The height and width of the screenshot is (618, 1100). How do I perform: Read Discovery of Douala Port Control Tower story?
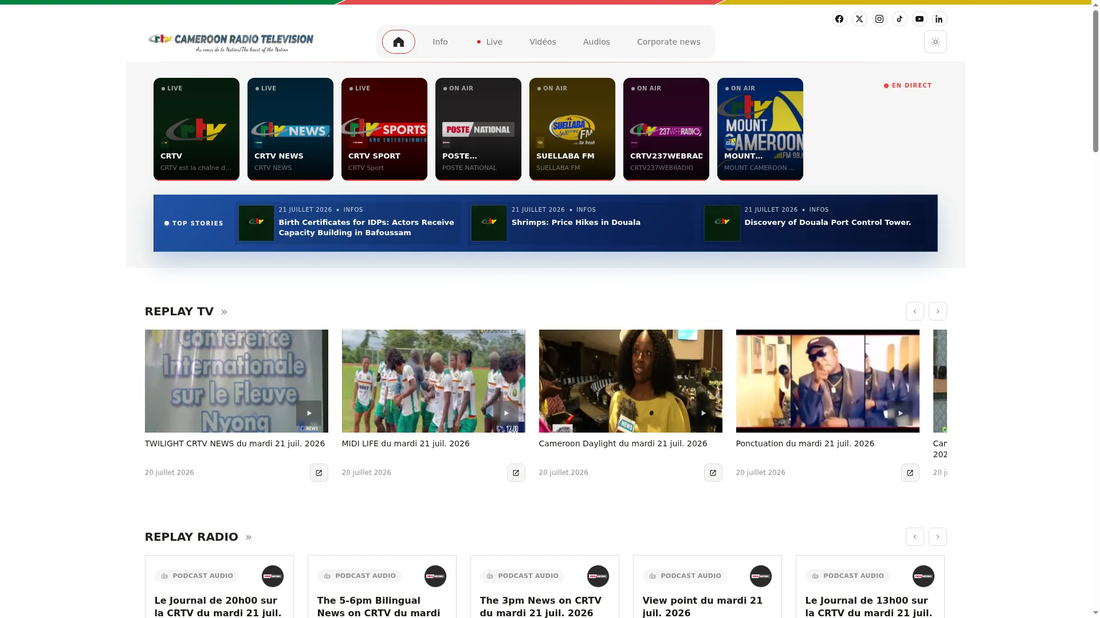pos(827,223)
